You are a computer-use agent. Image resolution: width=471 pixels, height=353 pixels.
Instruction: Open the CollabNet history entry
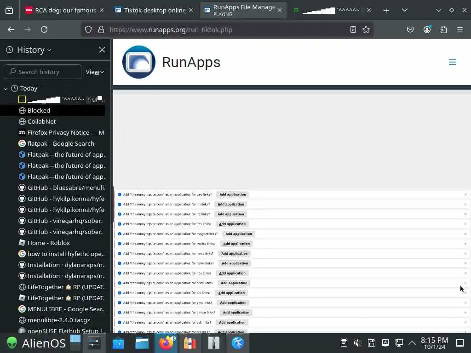52,121
